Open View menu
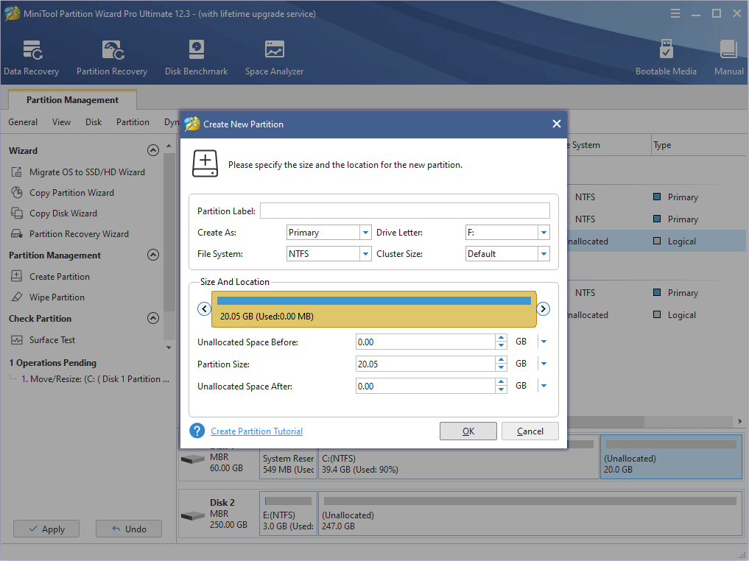This screenshot has height=561, width=749. (x=62, y=122)
